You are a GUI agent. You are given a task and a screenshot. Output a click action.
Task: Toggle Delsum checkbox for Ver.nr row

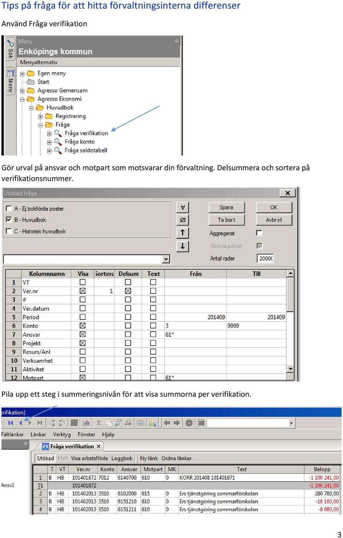[128, 291]
